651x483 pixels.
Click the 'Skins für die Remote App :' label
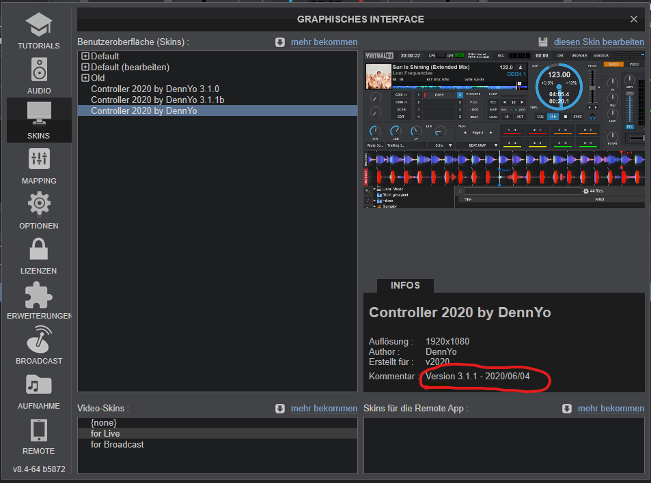point(415,409)
